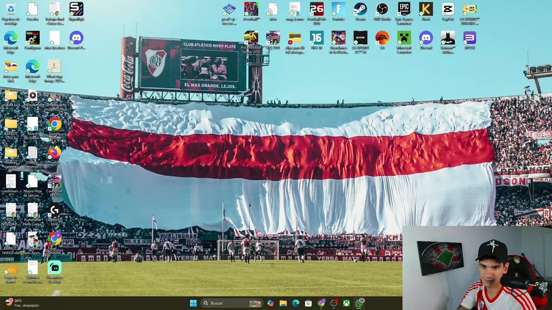Launch Minecraft Launcher
The width and height of the screenshot is (552, 310).
[404, 42]
